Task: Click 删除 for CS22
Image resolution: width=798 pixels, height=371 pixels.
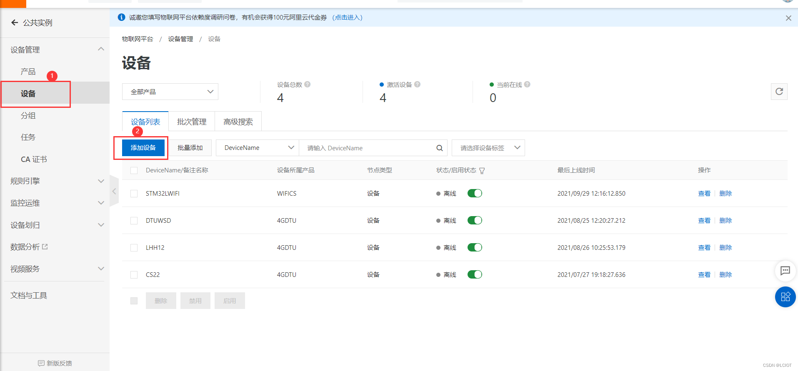Action: [x=725, y=274]
